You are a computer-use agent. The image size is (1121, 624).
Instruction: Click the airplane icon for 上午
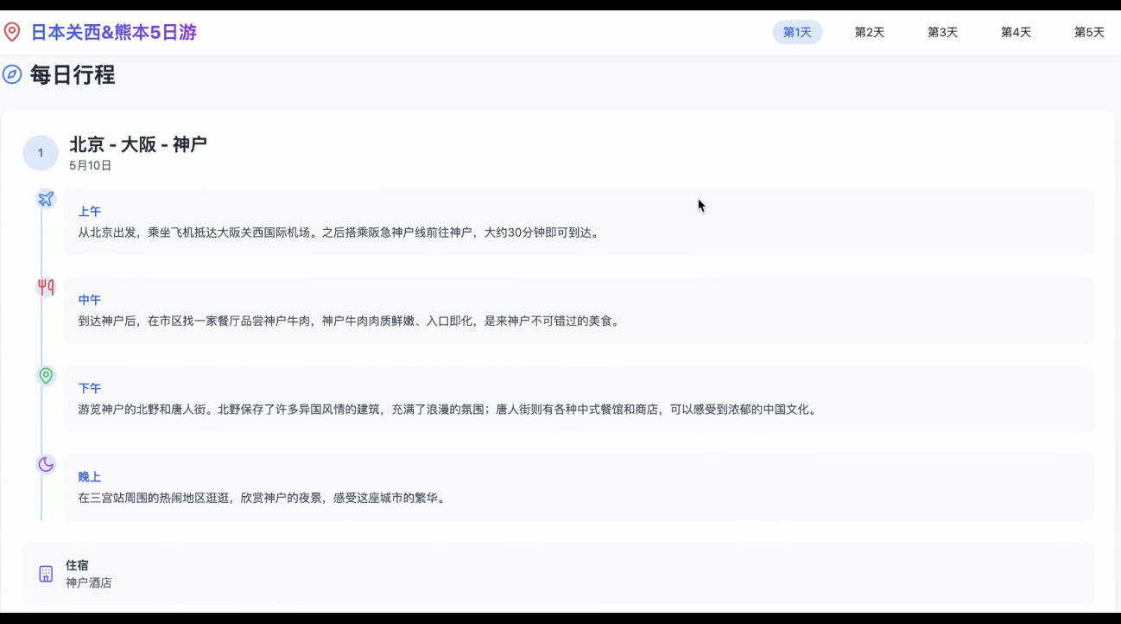pos(46,199)
